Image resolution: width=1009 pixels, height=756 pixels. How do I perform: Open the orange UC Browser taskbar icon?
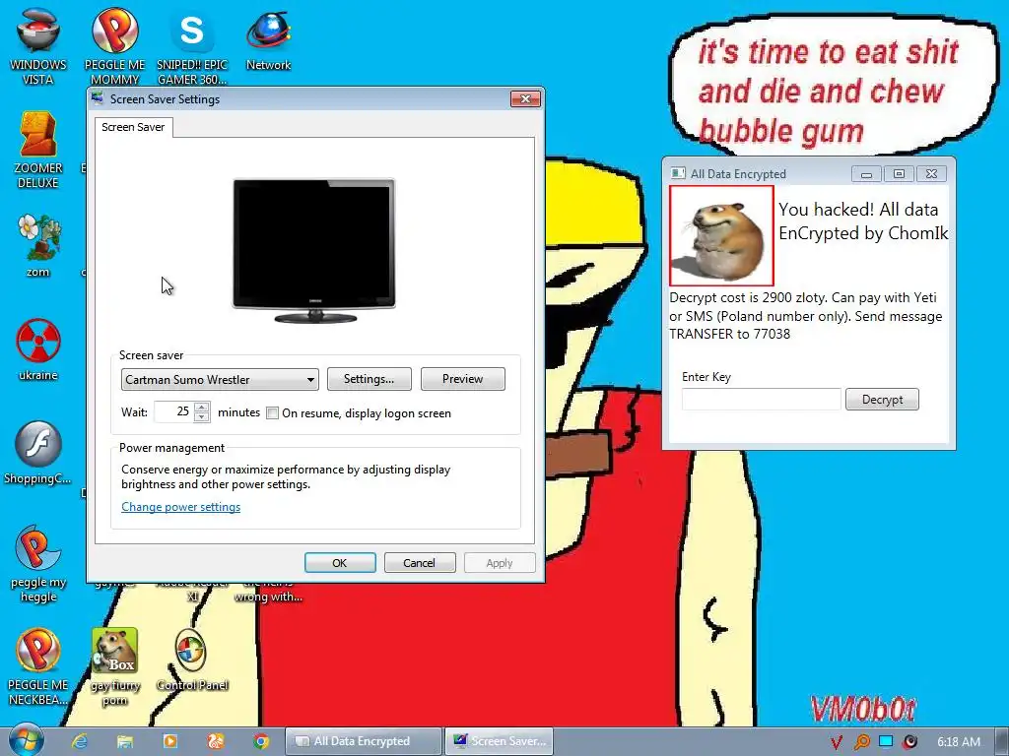pyautogui.click(x=216, y=741)
